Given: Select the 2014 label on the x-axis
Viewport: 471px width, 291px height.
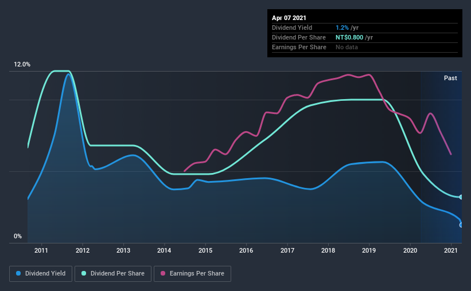Looking at the screenshot, I should point(164,250).
